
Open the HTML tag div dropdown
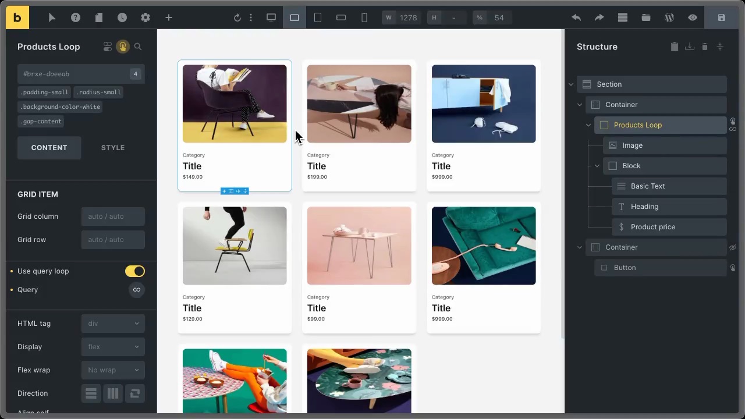click(113, 324)
